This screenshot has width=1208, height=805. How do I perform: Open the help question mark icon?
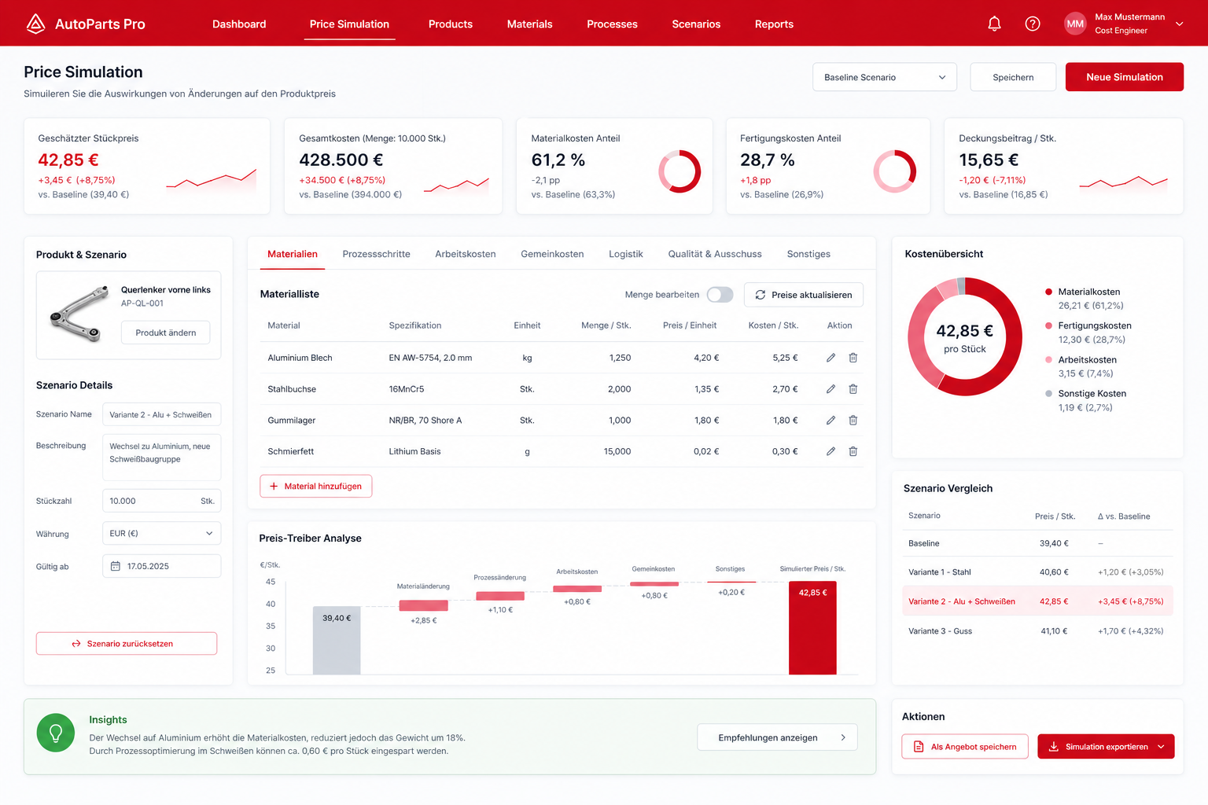[1033, 24]
